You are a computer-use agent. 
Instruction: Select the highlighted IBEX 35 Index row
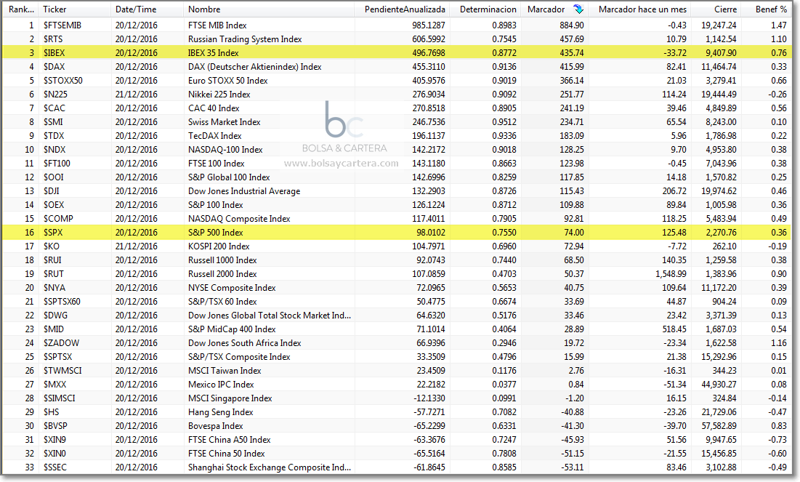click(x=397, y=52)
